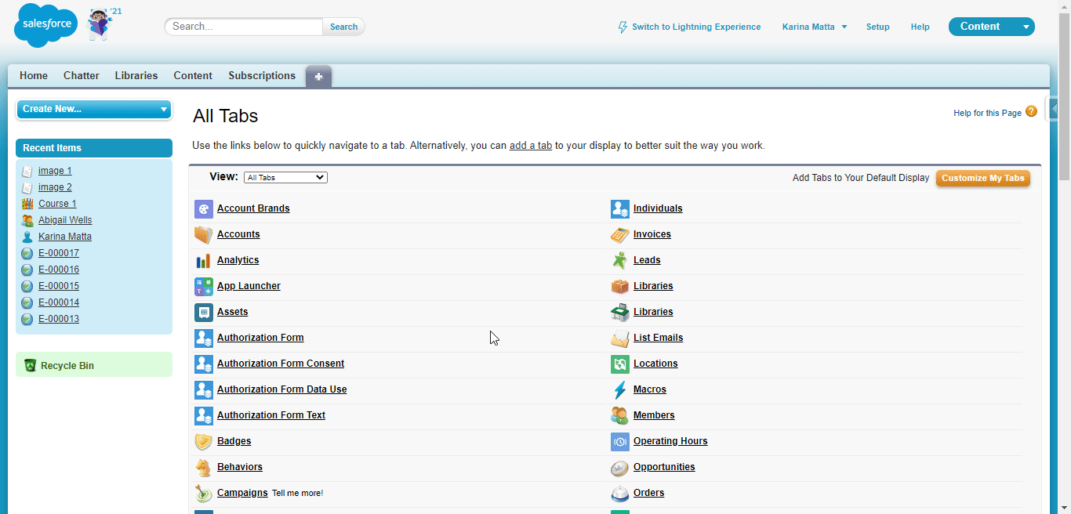This screenshot has height=514, width=1071.
Task: Click the Search button
Action: (x=343, y=27)
